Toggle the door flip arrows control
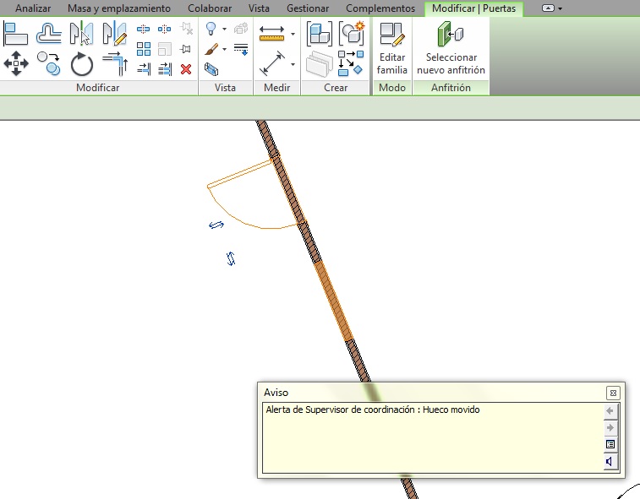The height and width of the screenshot is (499, 640). [216, 225]
